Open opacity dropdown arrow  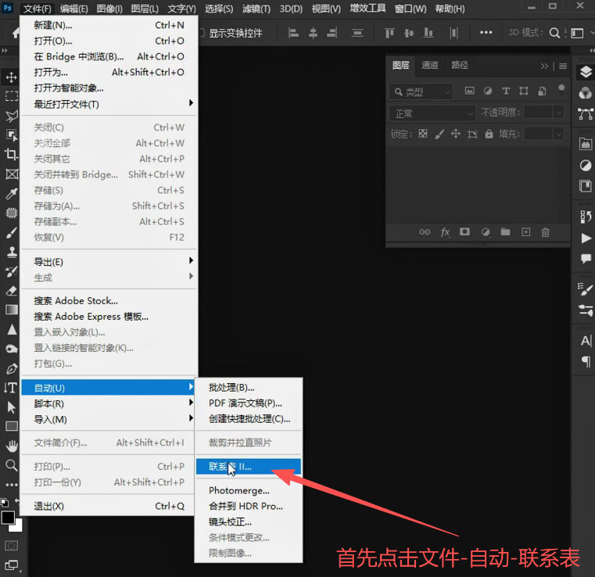point(558,113)
